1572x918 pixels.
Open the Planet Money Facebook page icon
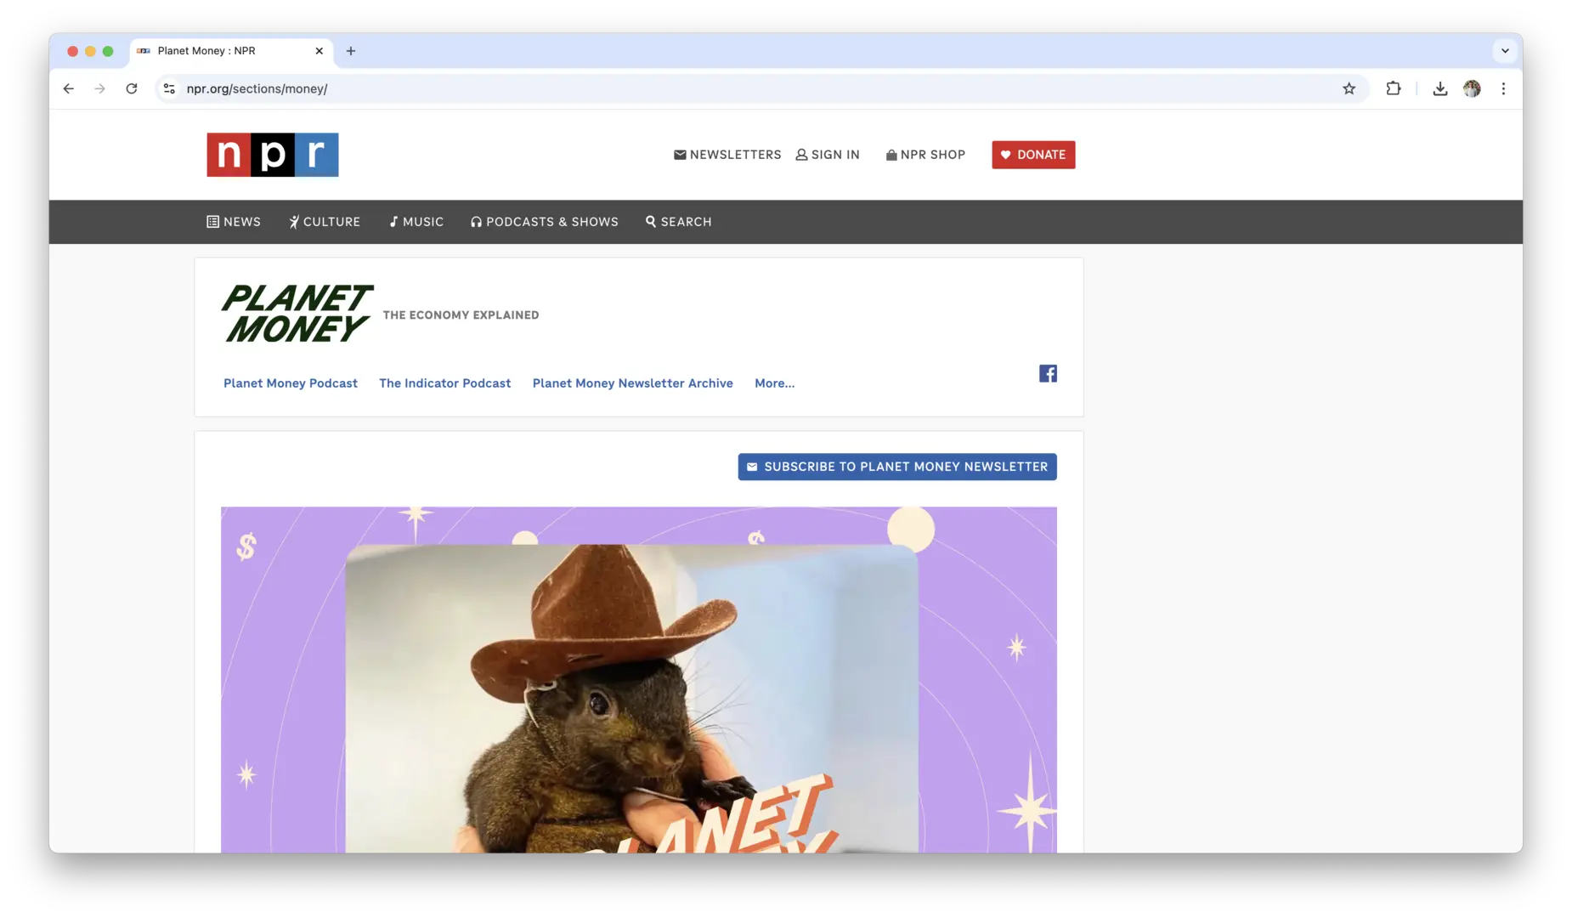pos(1048,374)
